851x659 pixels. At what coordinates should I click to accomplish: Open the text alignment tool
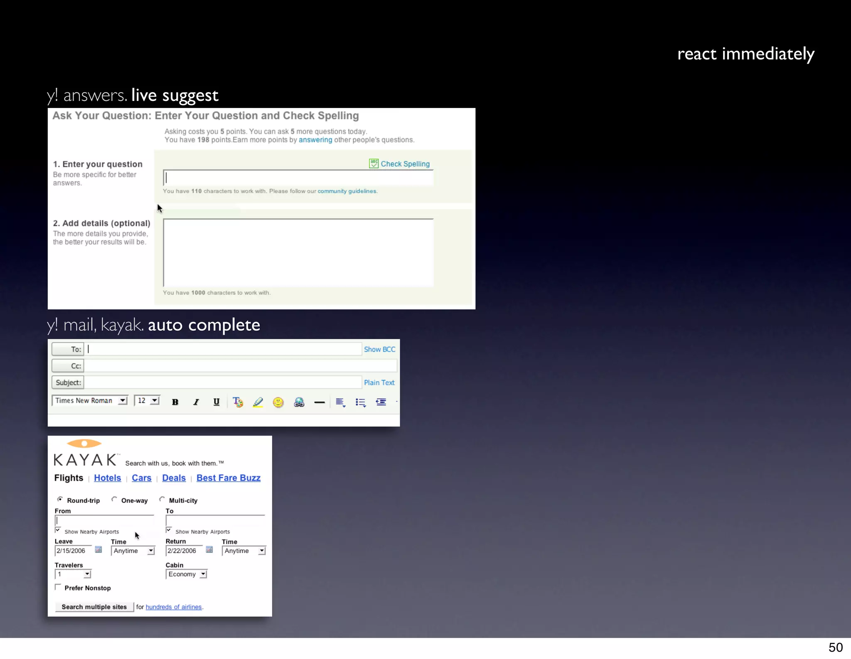point(340,402)
